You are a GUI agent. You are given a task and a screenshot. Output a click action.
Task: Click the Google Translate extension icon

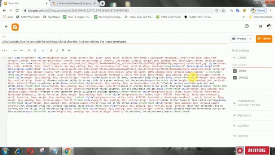(238, 10)
